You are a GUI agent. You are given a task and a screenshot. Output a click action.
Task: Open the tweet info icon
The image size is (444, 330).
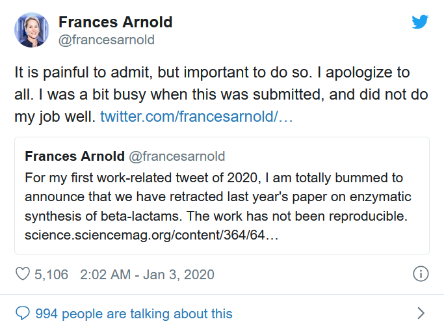pos(421,274)
